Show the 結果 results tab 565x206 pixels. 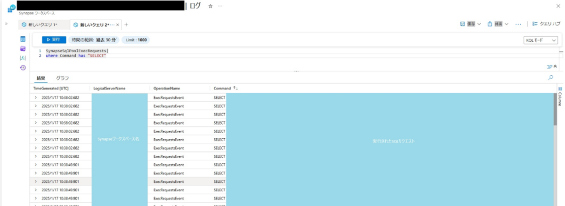[41, 78]
